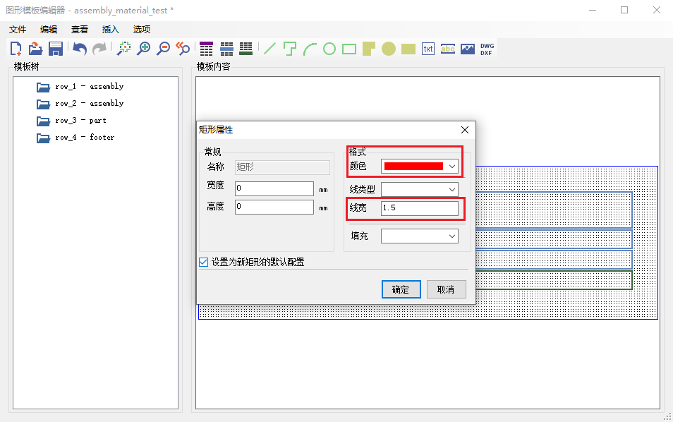Insert content row table icon (blue)
Screen dimensions: 673x422
pos(226,49)
